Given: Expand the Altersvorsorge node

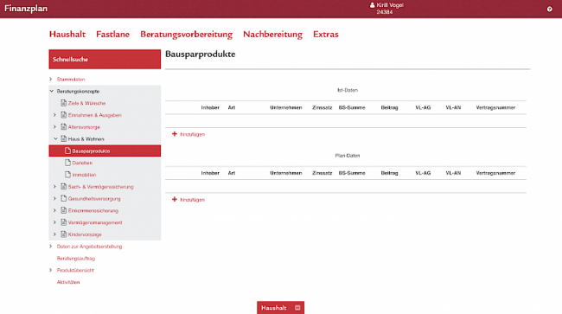Looking at the screenshot, I should [54, 126].
